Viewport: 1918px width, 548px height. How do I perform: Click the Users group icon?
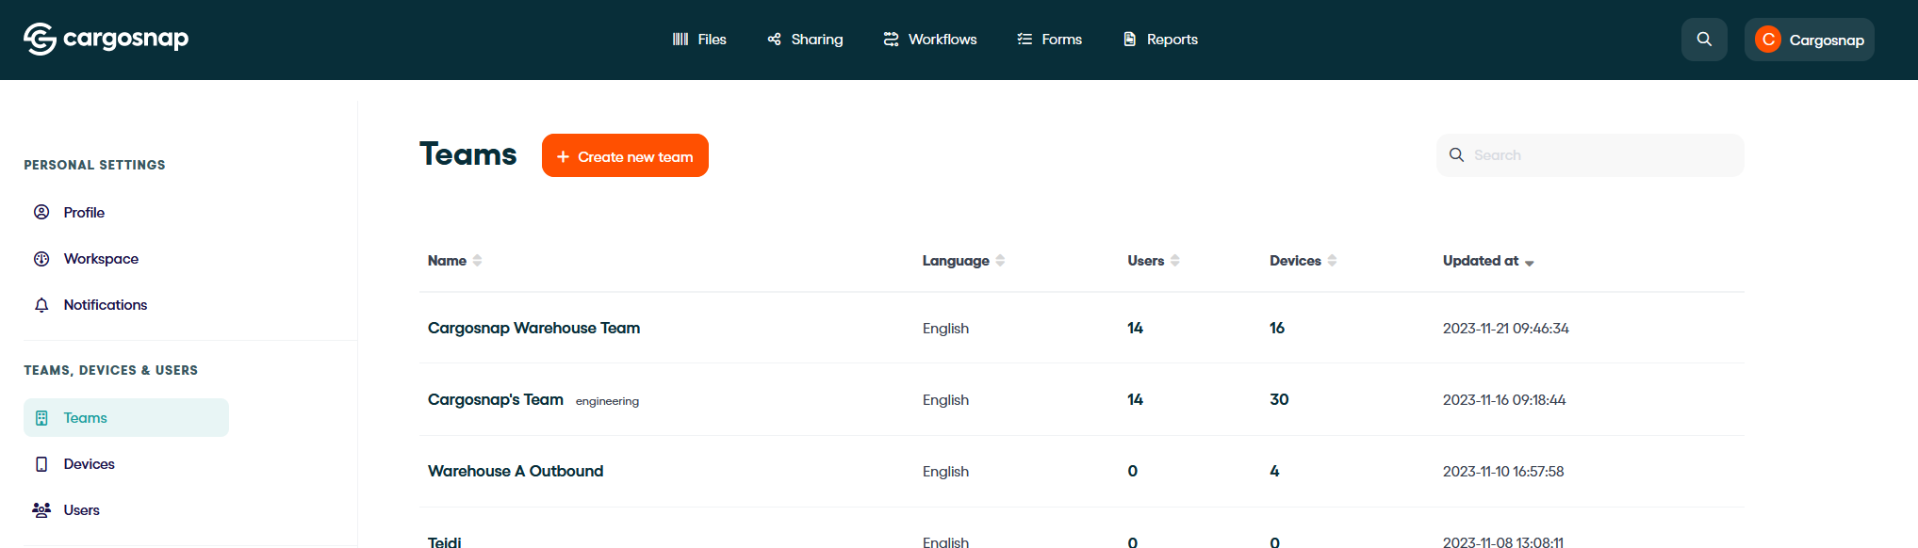click(x=41, y=510)
